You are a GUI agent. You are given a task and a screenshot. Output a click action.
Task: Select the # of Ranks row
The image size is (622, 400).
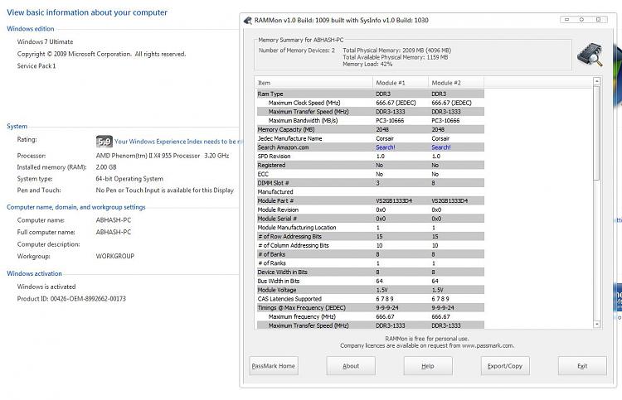point(370,263)
